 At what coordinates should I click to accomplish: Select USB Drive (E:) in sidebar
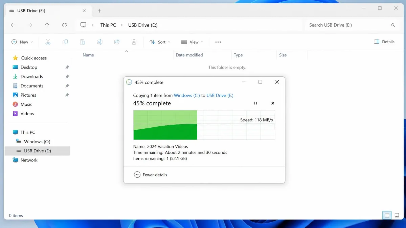tap(38, 151)
